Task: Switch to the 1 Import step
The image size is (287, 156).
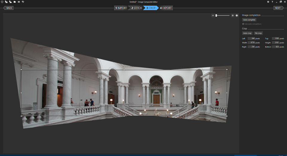Action: (121, 8)
